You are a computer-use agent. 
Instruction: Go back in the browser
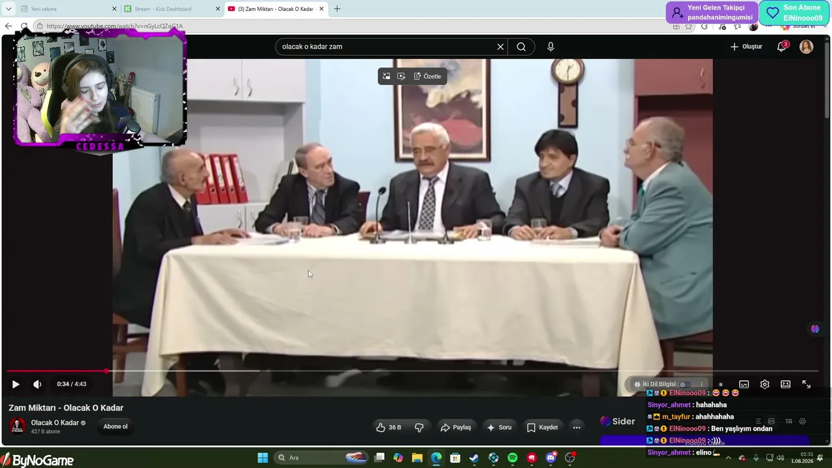pos(8,27)
